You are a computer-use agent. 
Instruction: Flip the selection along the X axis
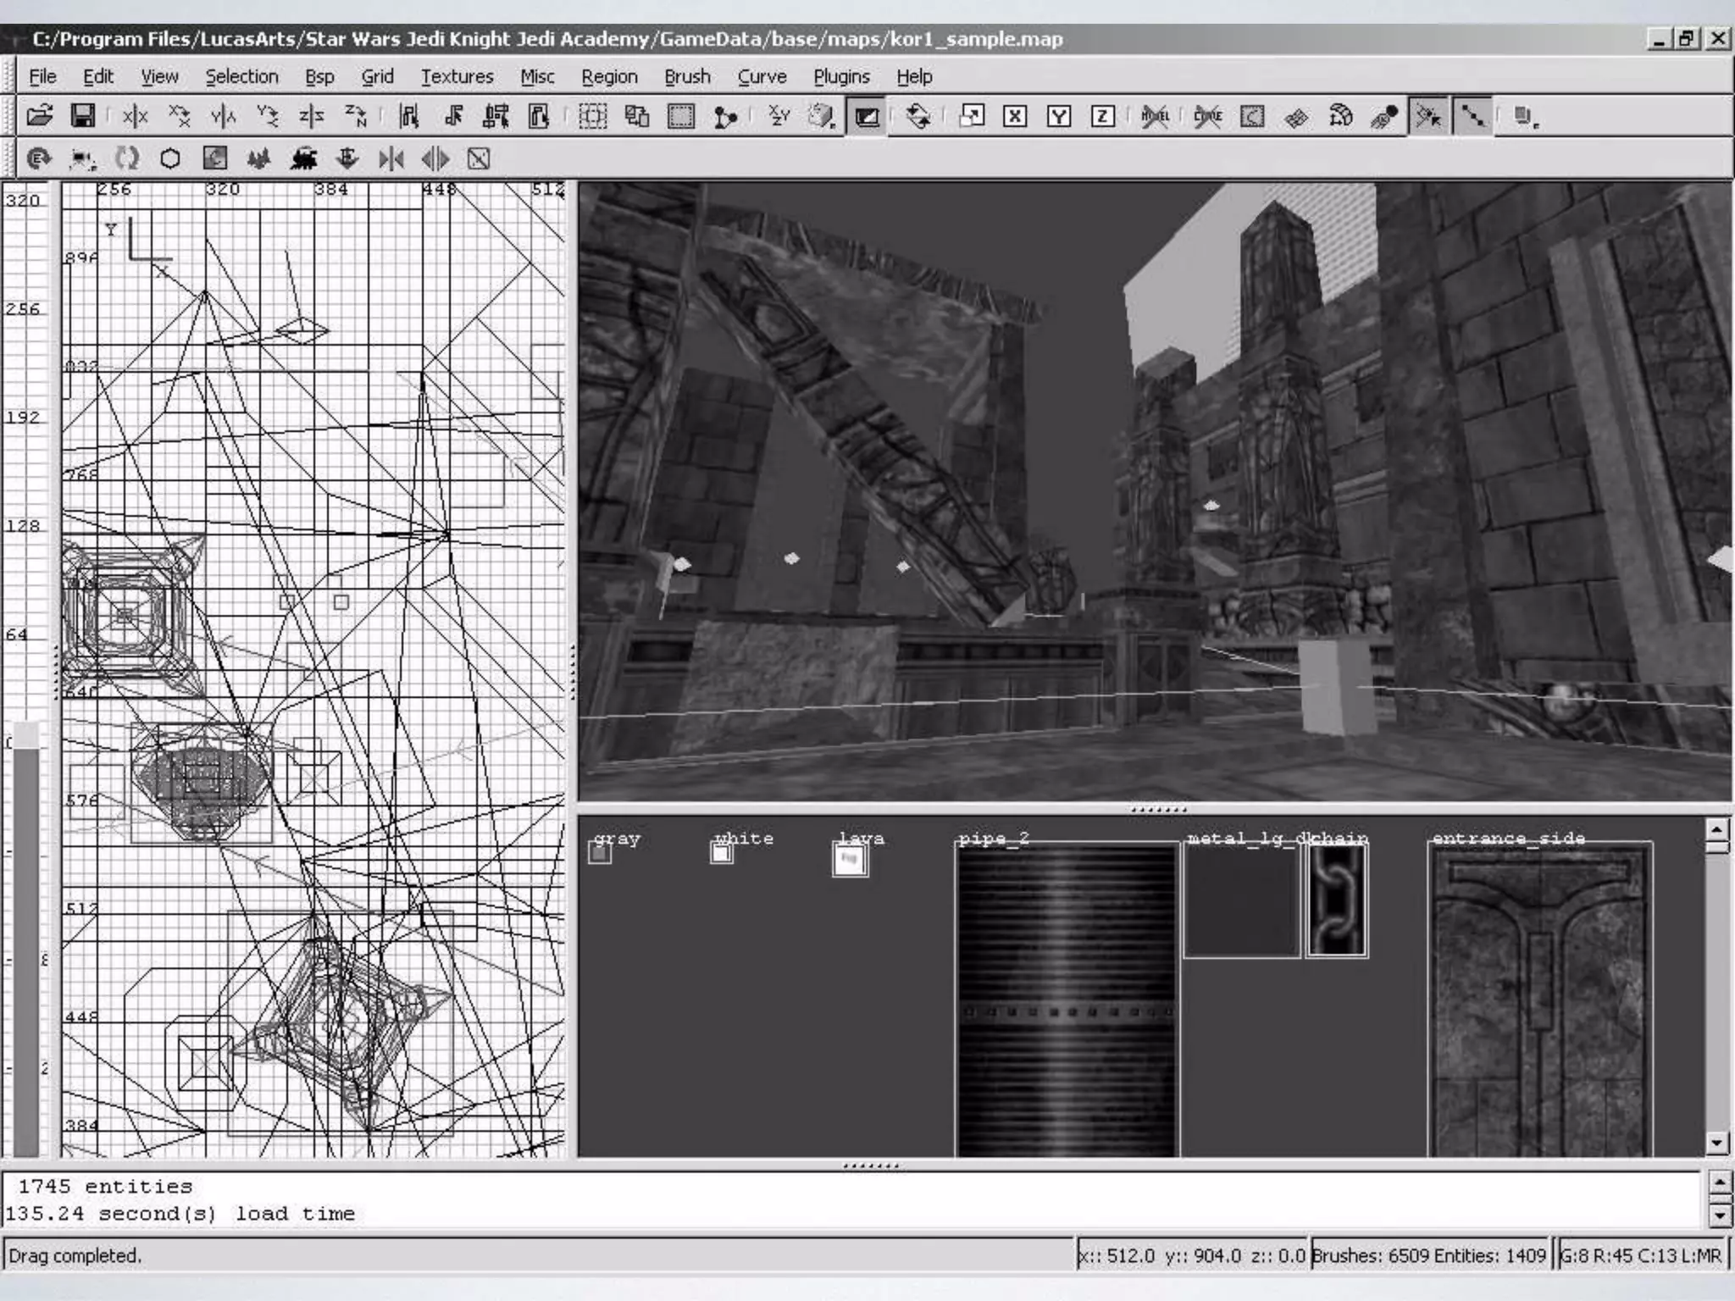pos(135,116)
